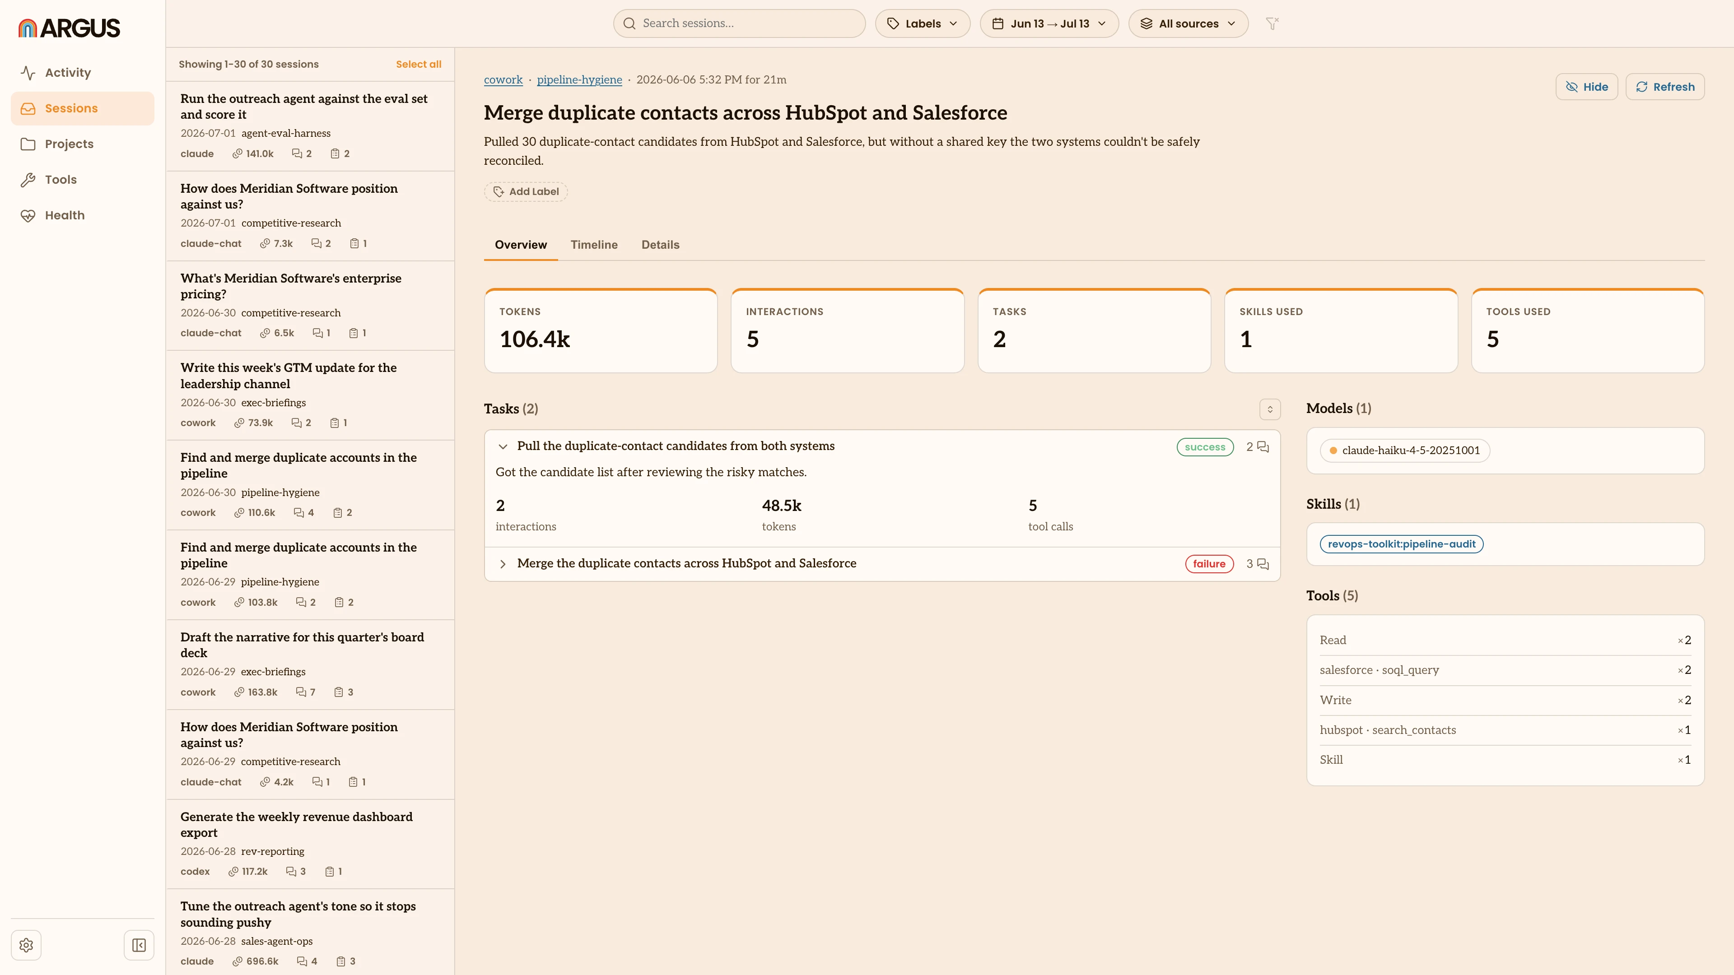
Task: Switch to the Overview tab
Action: [520, 245]
